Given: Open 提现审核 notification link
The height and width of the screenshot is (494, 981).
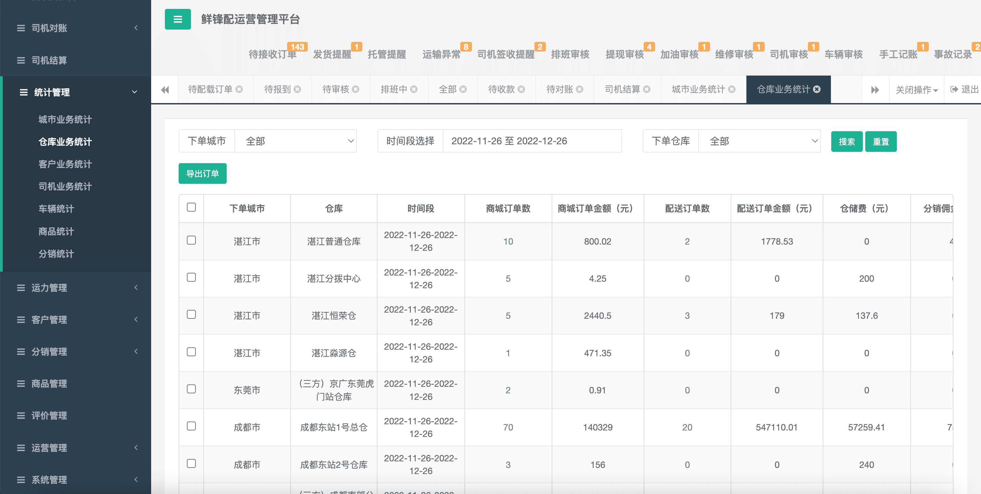Looking at the screenshot, I should 624,55.
